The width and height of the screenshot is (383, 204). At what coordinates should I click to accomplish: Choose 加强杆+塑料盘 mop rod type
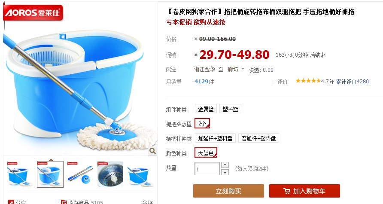click(215, 138)
